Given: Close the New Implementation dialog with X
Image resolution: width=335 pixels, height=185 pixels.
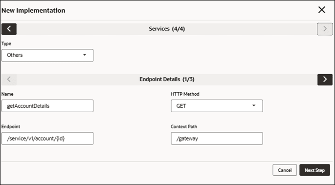Looking at the screenshot, I should coord(321,10).
